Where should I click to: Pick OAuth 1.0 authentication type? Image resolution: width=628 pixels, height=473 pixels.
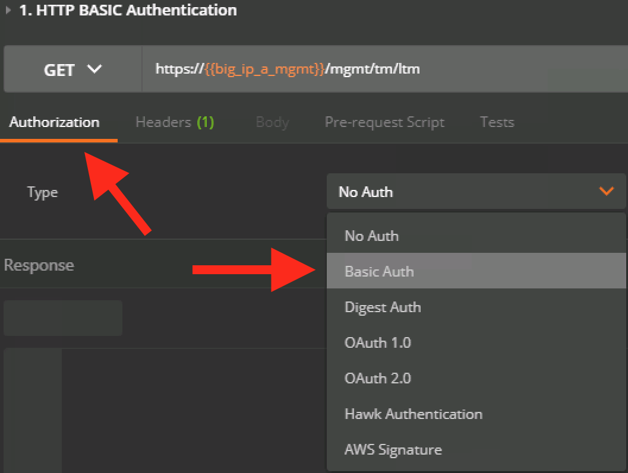(x=476, y=343)
